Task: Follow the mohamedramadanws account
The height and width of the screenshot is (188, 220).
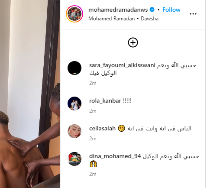Action: pos(171,10)
